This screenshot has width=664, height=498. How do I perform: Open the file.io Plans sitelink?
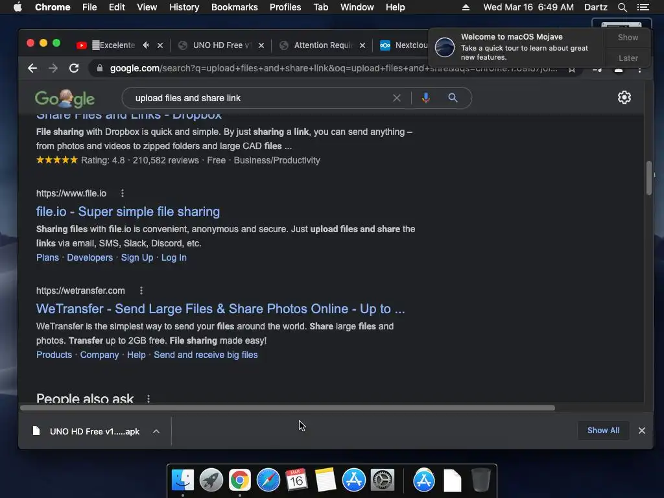pos(47,257)
